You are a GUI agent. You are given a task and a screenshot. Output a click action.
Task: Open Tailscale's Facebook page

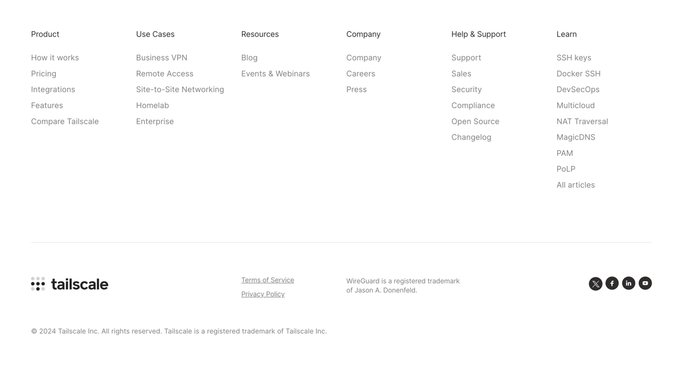[612, 283]
